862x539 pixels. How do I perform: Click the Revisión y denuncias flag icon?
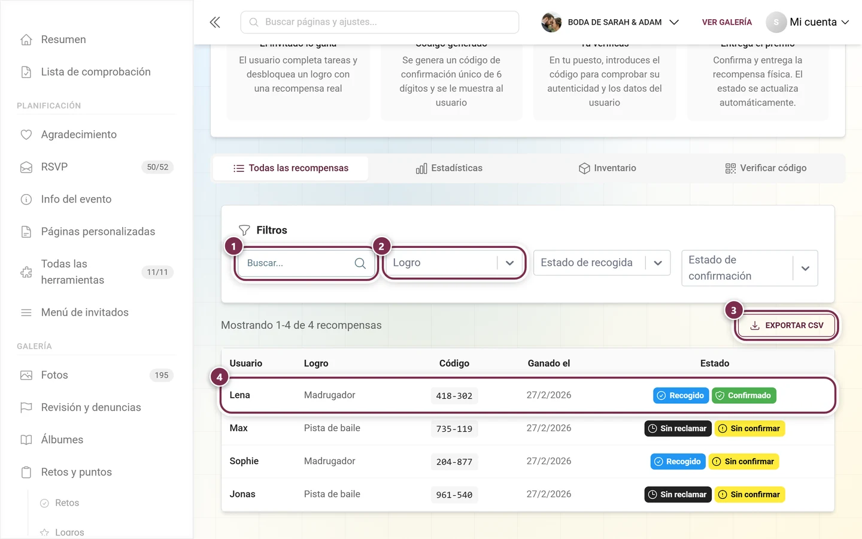pyautogui.click(x=26, y=408)
